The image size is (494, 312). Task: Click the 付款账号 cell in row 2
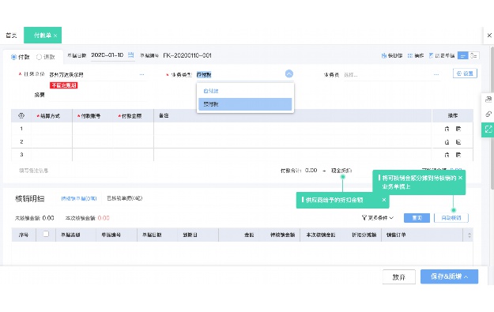tap(92, 142)
